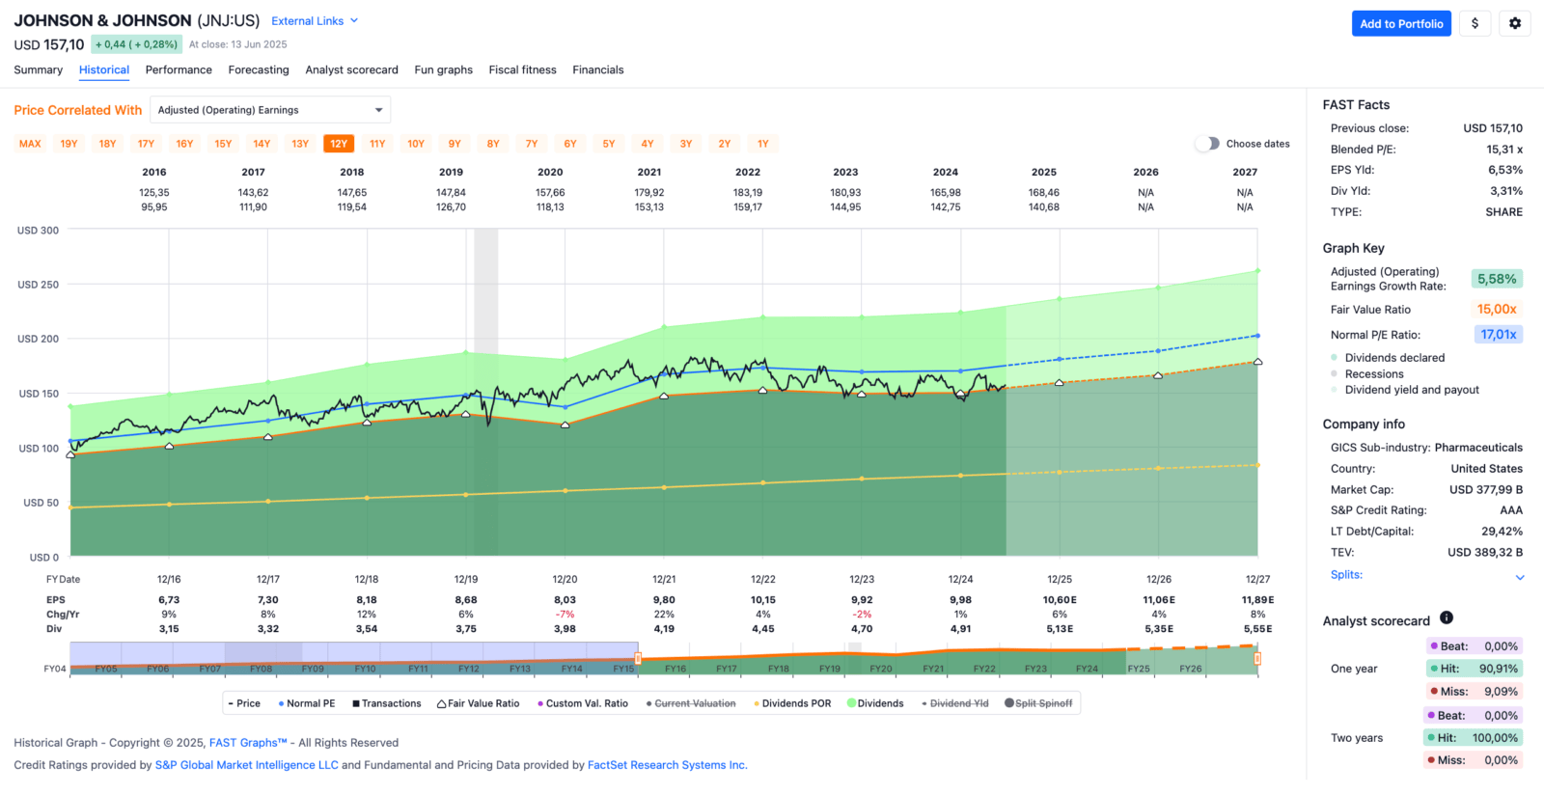Image resolution: width=1544 pixels, height=795 pixels.
Task: Go to the Analyst scorecard tab
Action: (351, 69)
